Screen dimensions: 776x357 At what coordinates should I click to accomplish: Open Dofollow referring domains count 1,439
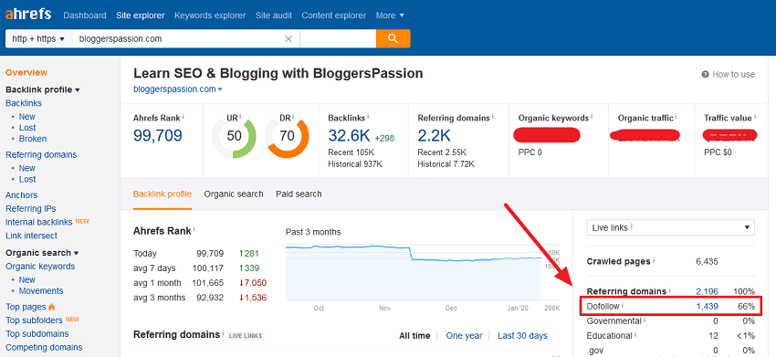tap(707, 307)
